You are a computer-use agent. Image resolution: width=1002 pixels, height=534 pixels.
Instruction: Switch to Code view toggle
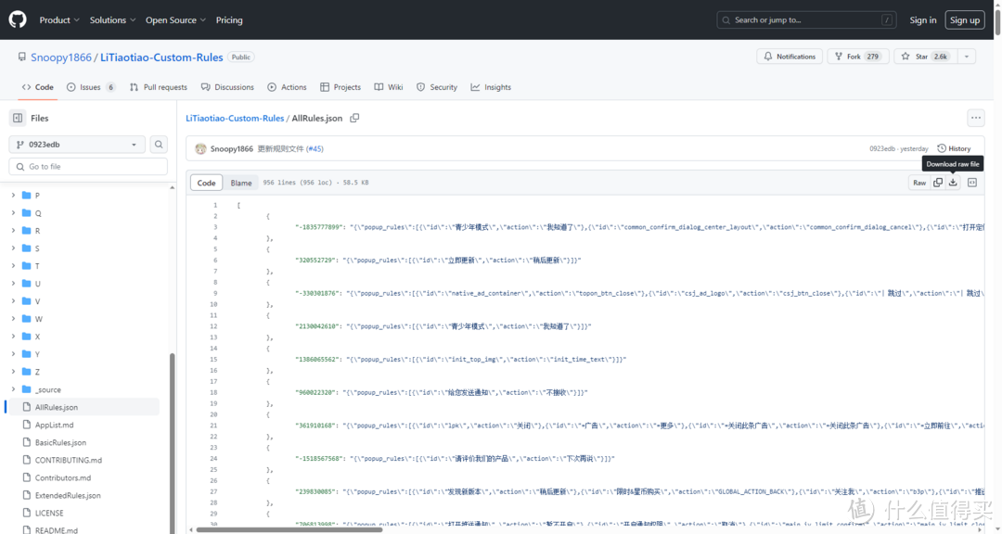206,183
